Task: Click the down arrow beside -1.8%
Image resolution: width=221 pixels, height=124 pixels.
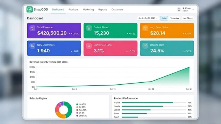Action: 71,52
